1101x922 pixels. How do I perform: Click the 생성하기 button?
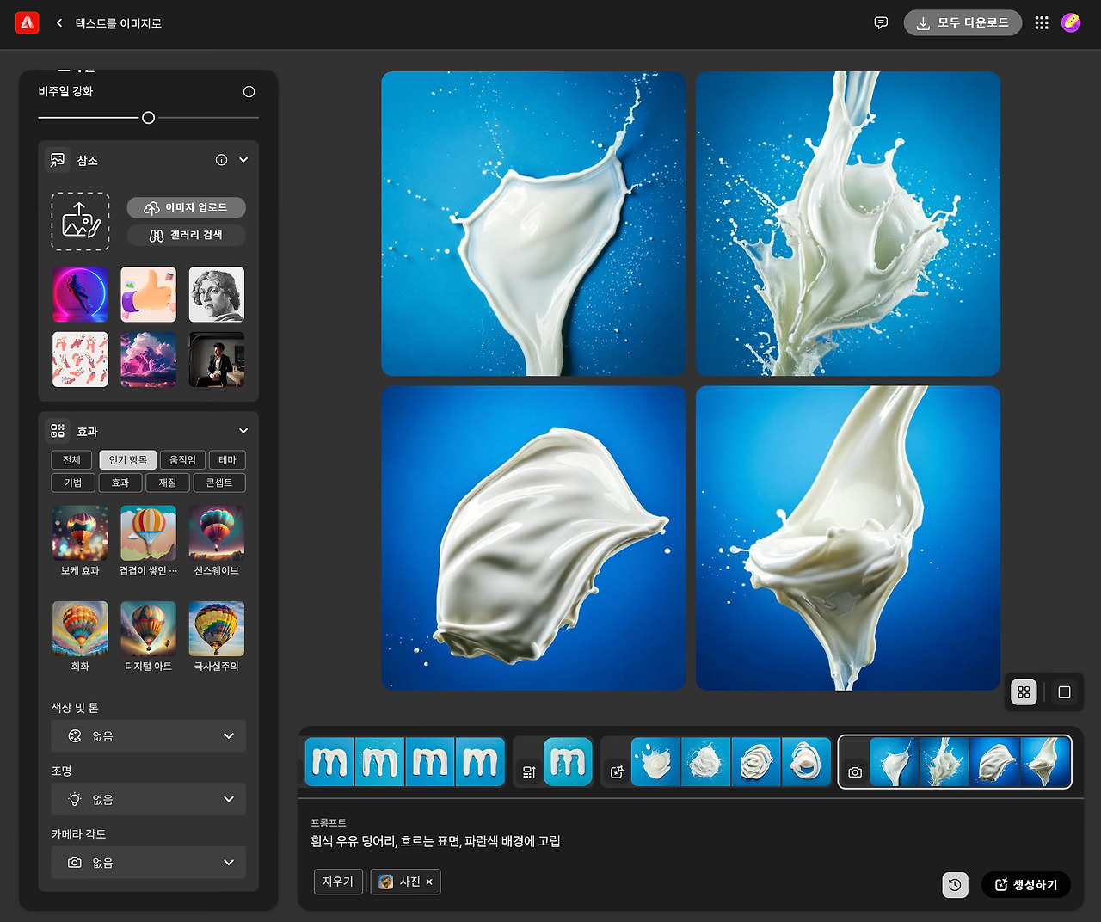pyautogui.click(x=1026, y=885)
